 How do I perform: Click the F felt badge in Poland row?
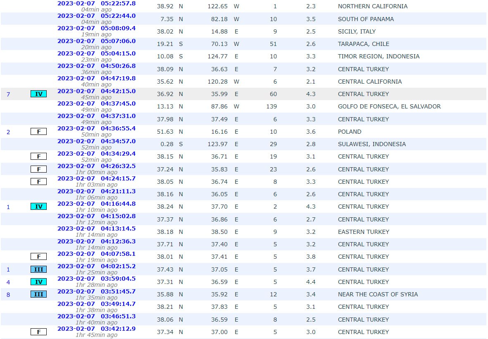tap(38, 132)
